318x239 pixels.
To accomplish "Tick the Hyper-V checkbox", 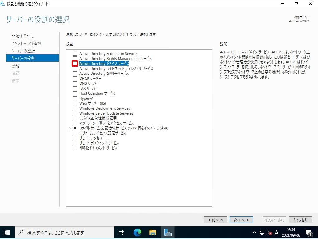I will (x=75, y=98).
